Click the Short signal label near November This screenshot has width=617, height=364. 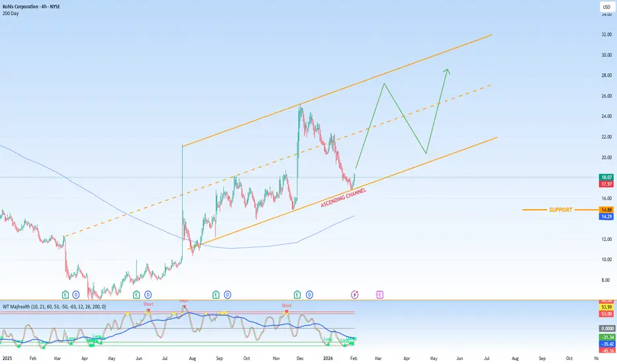point(287,305)
